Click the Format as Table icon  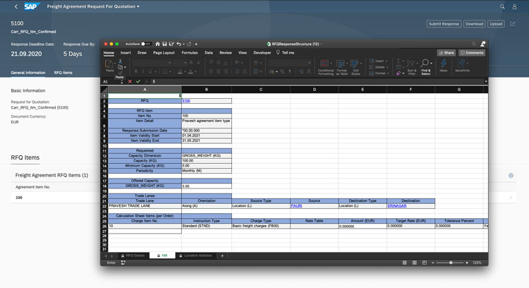(342, 66)
